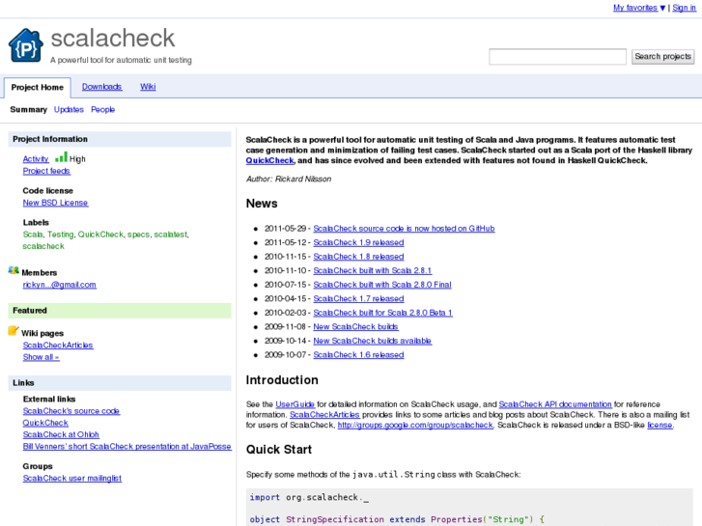
Task: Select the Project Home tab
Action: coord(37,87)
